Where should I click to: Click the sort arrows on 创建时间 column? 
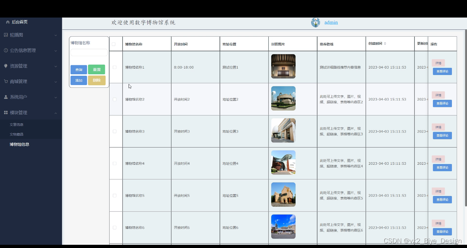(x=385, y=43)
